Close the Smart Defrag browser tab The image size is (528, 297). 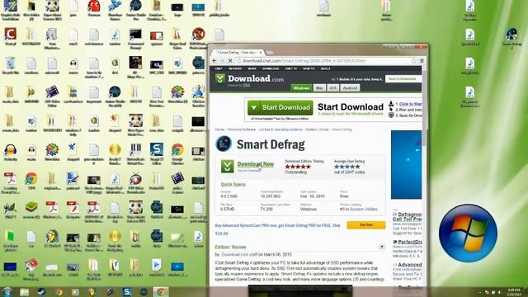(261, 53)
